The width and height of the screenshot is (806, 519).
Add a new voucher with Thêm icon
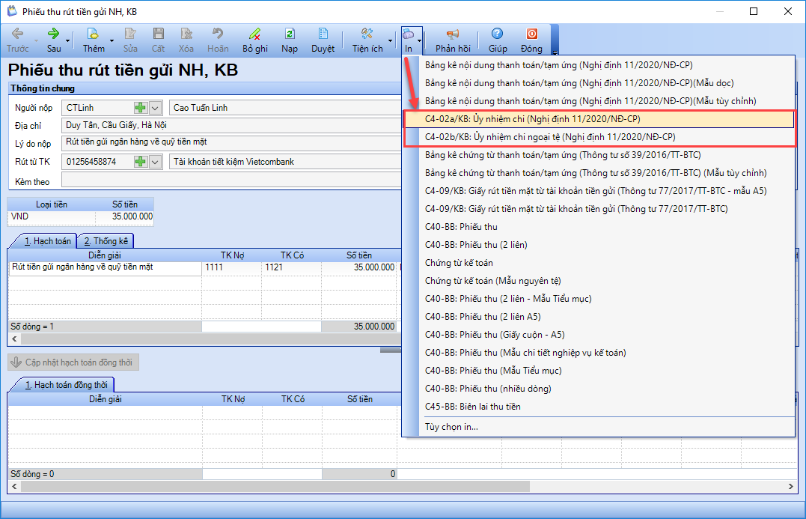[93, 34]
